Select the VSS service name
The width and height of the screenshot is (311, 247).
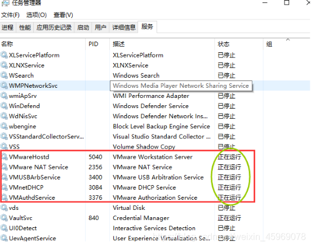14,147
